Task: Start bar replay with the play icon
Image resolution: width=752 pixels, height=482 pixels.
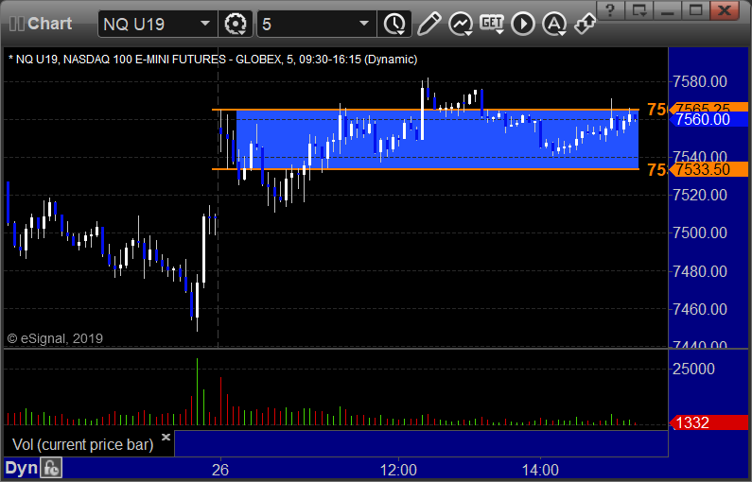Action: click(x=523, y=24)
